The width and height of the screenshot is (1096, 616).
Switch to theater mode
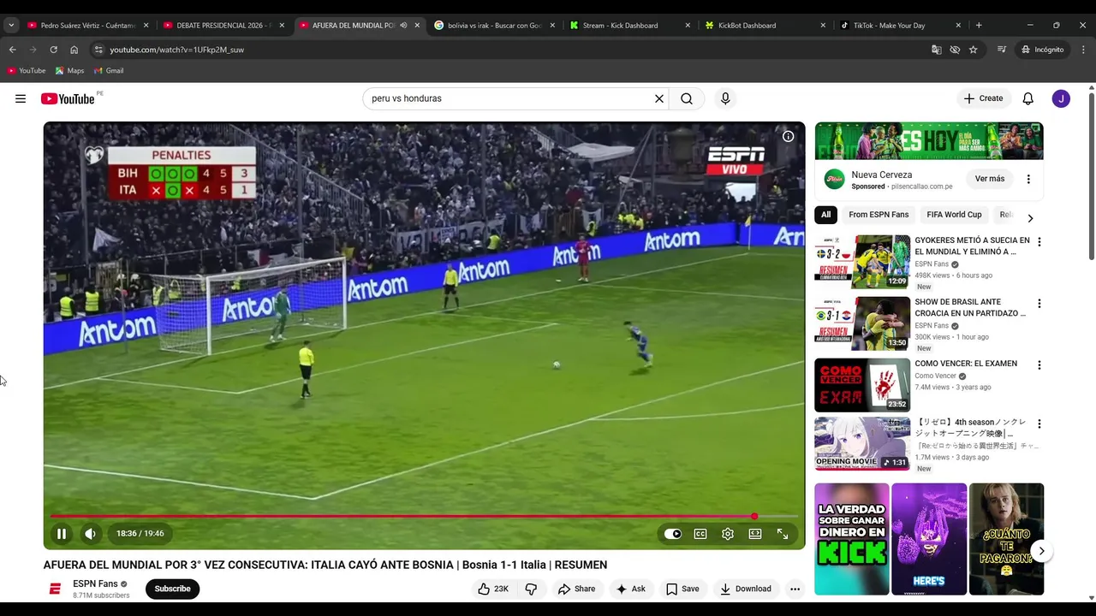(755, 534)
